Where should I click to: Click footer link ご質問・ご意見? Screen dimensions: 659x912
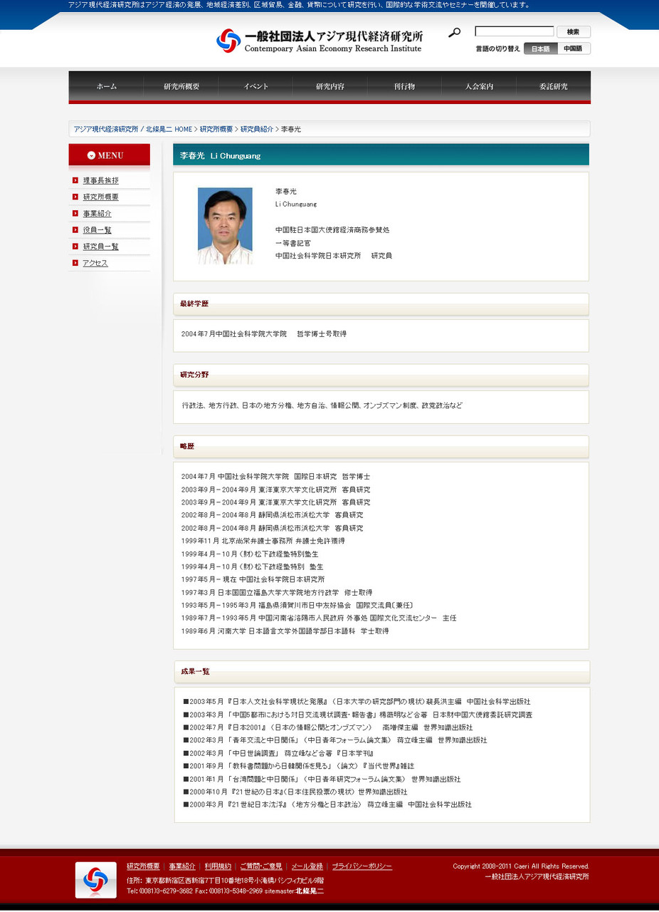point(261,866)
